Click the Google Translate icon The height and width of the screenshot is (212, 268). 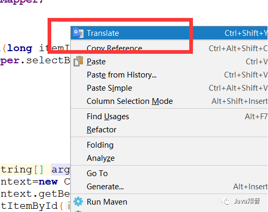[78, 33]
